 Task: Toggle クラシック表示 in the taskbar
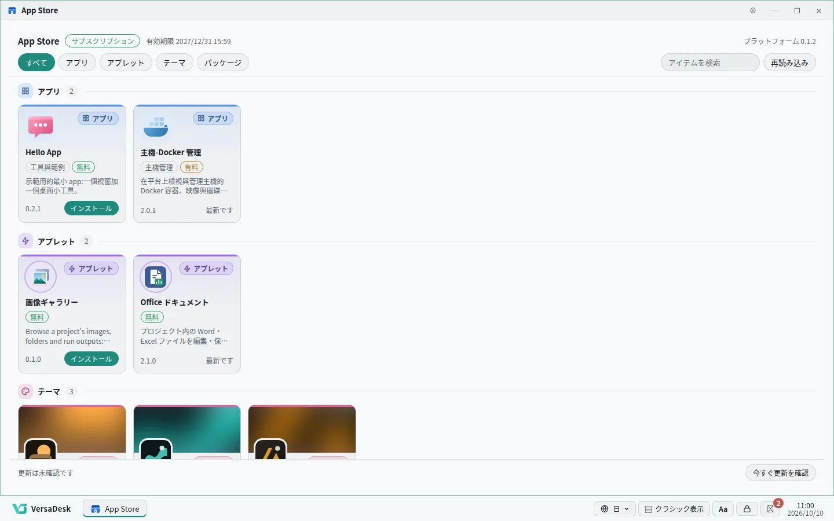674,509
